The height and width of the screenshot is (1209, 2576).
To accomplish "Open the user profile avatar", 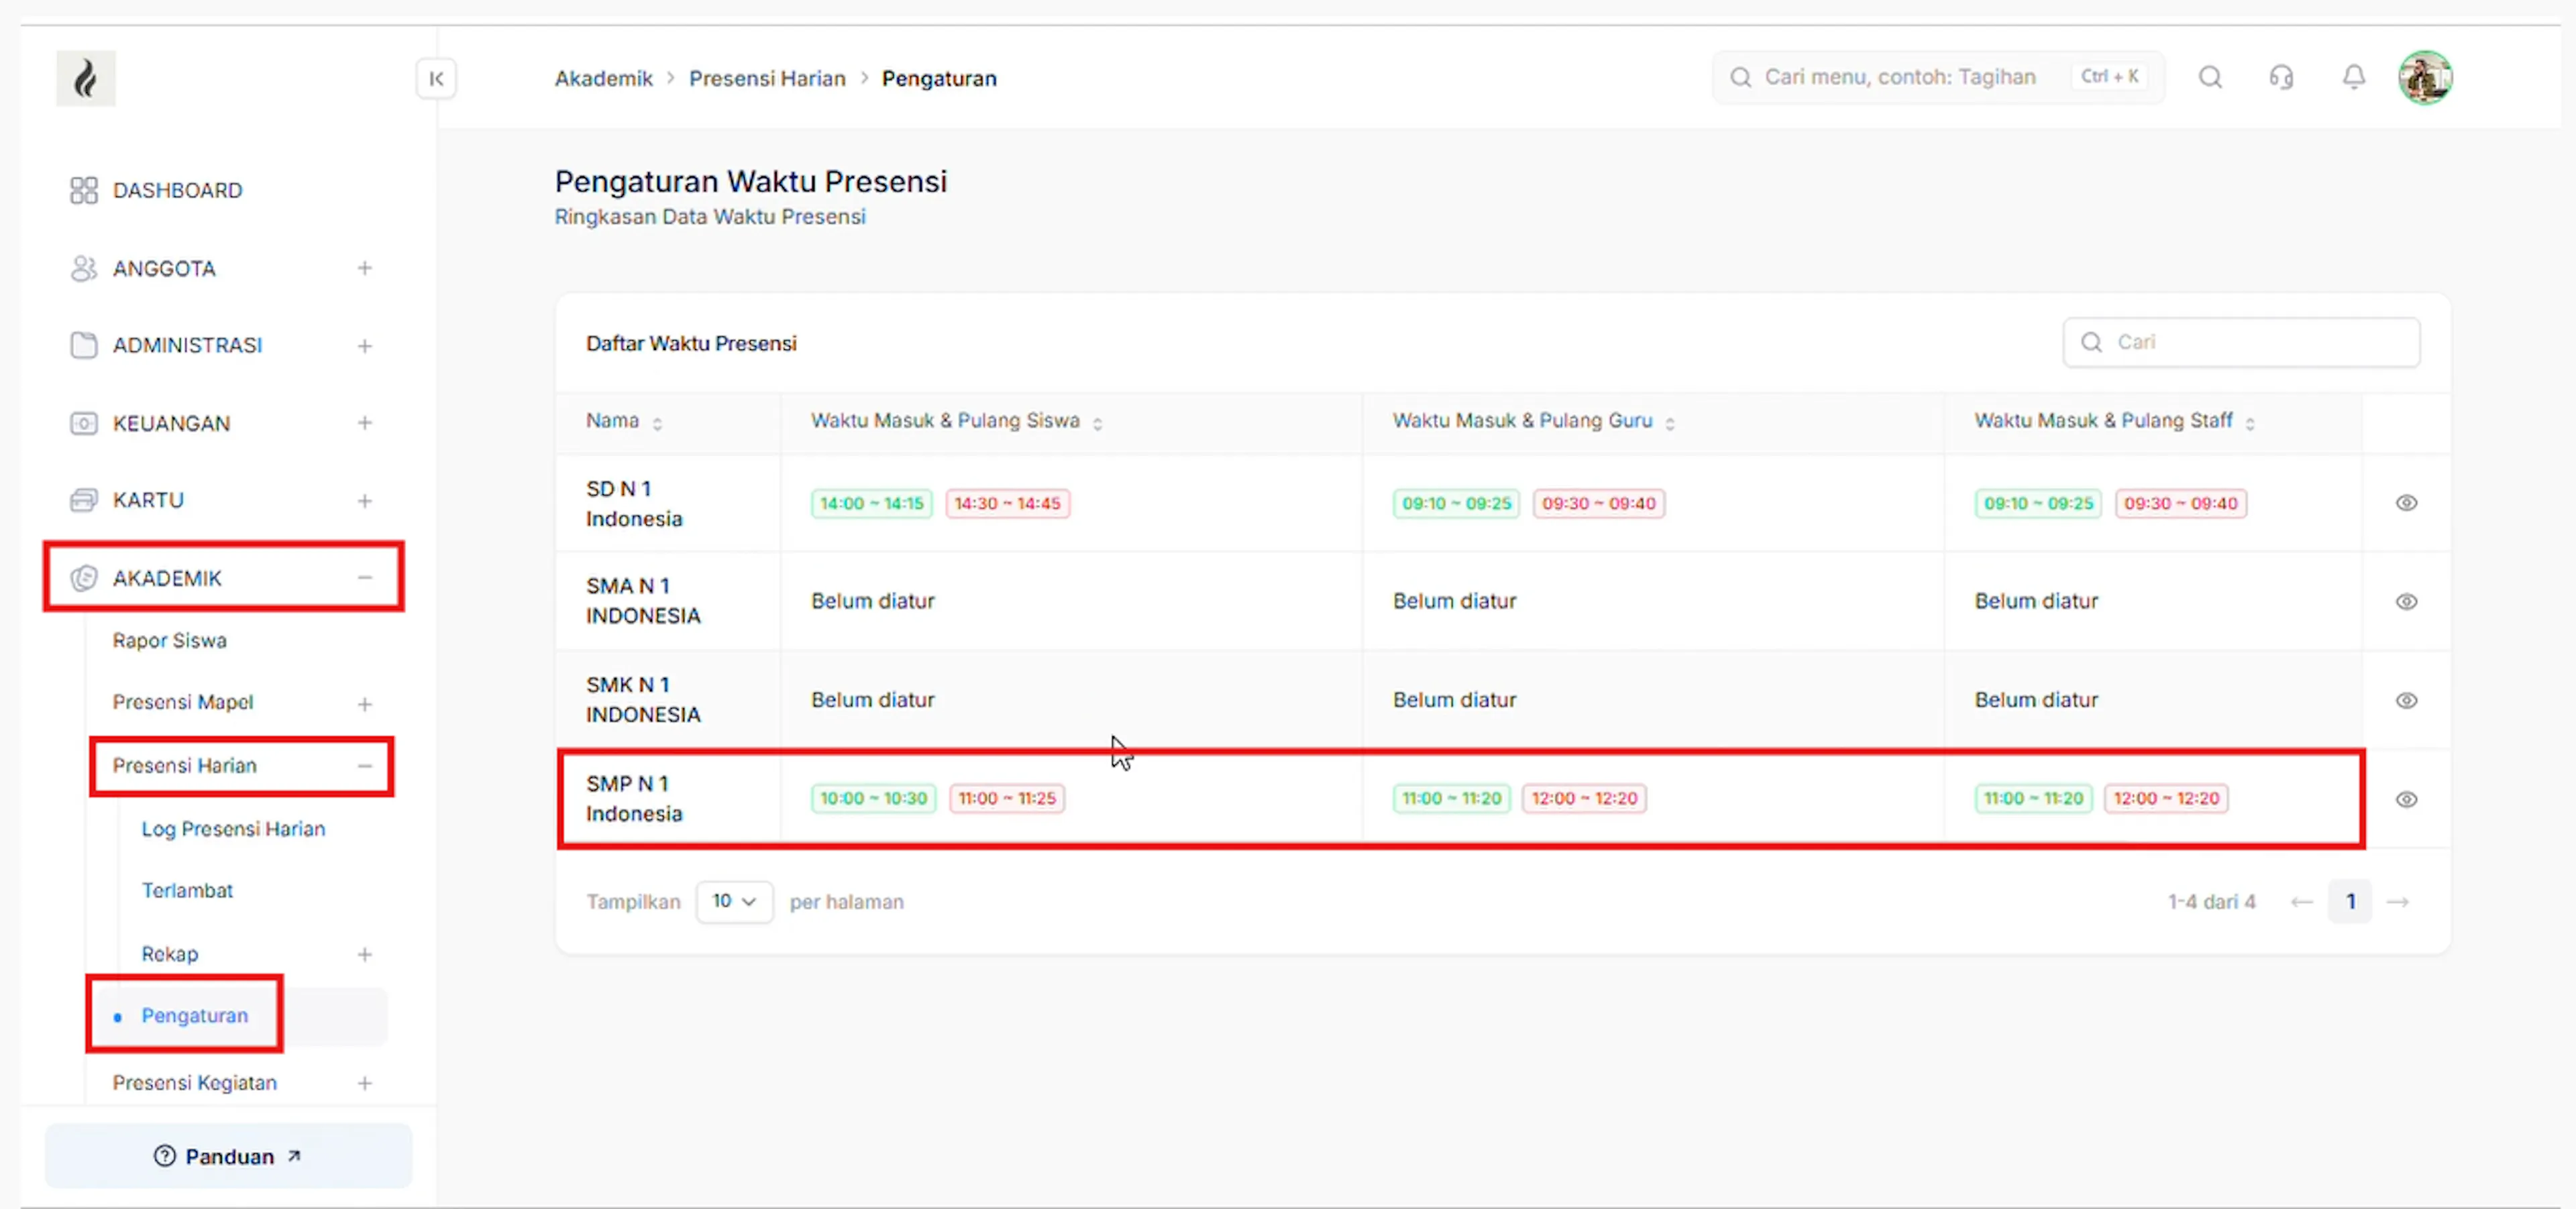I will pos(2425,78).
